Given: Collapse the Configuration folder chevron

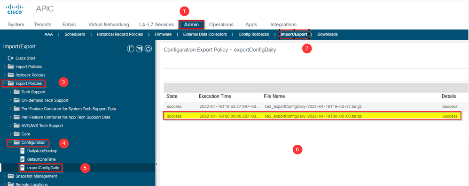Looking at the screenshot, I should (x=10, y=142).
